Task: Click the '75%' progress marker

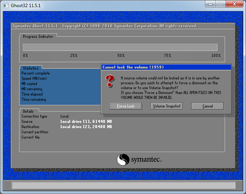Action: (x=168, y=55)
